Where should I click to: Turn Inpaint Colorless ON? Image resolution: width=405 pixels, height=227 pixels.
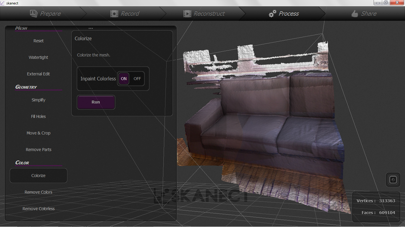click(124, 79)
